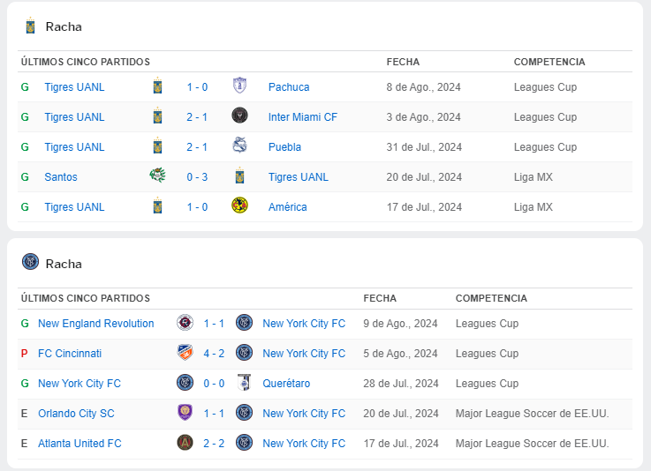Click the FC Cincinnati crest icon
651x471 pixels.
click(185, 353)
